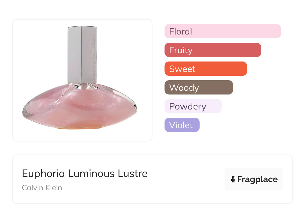Click the orange base of the bottle
The width and height of the screenshot is (305, 216).
(80, 127)
